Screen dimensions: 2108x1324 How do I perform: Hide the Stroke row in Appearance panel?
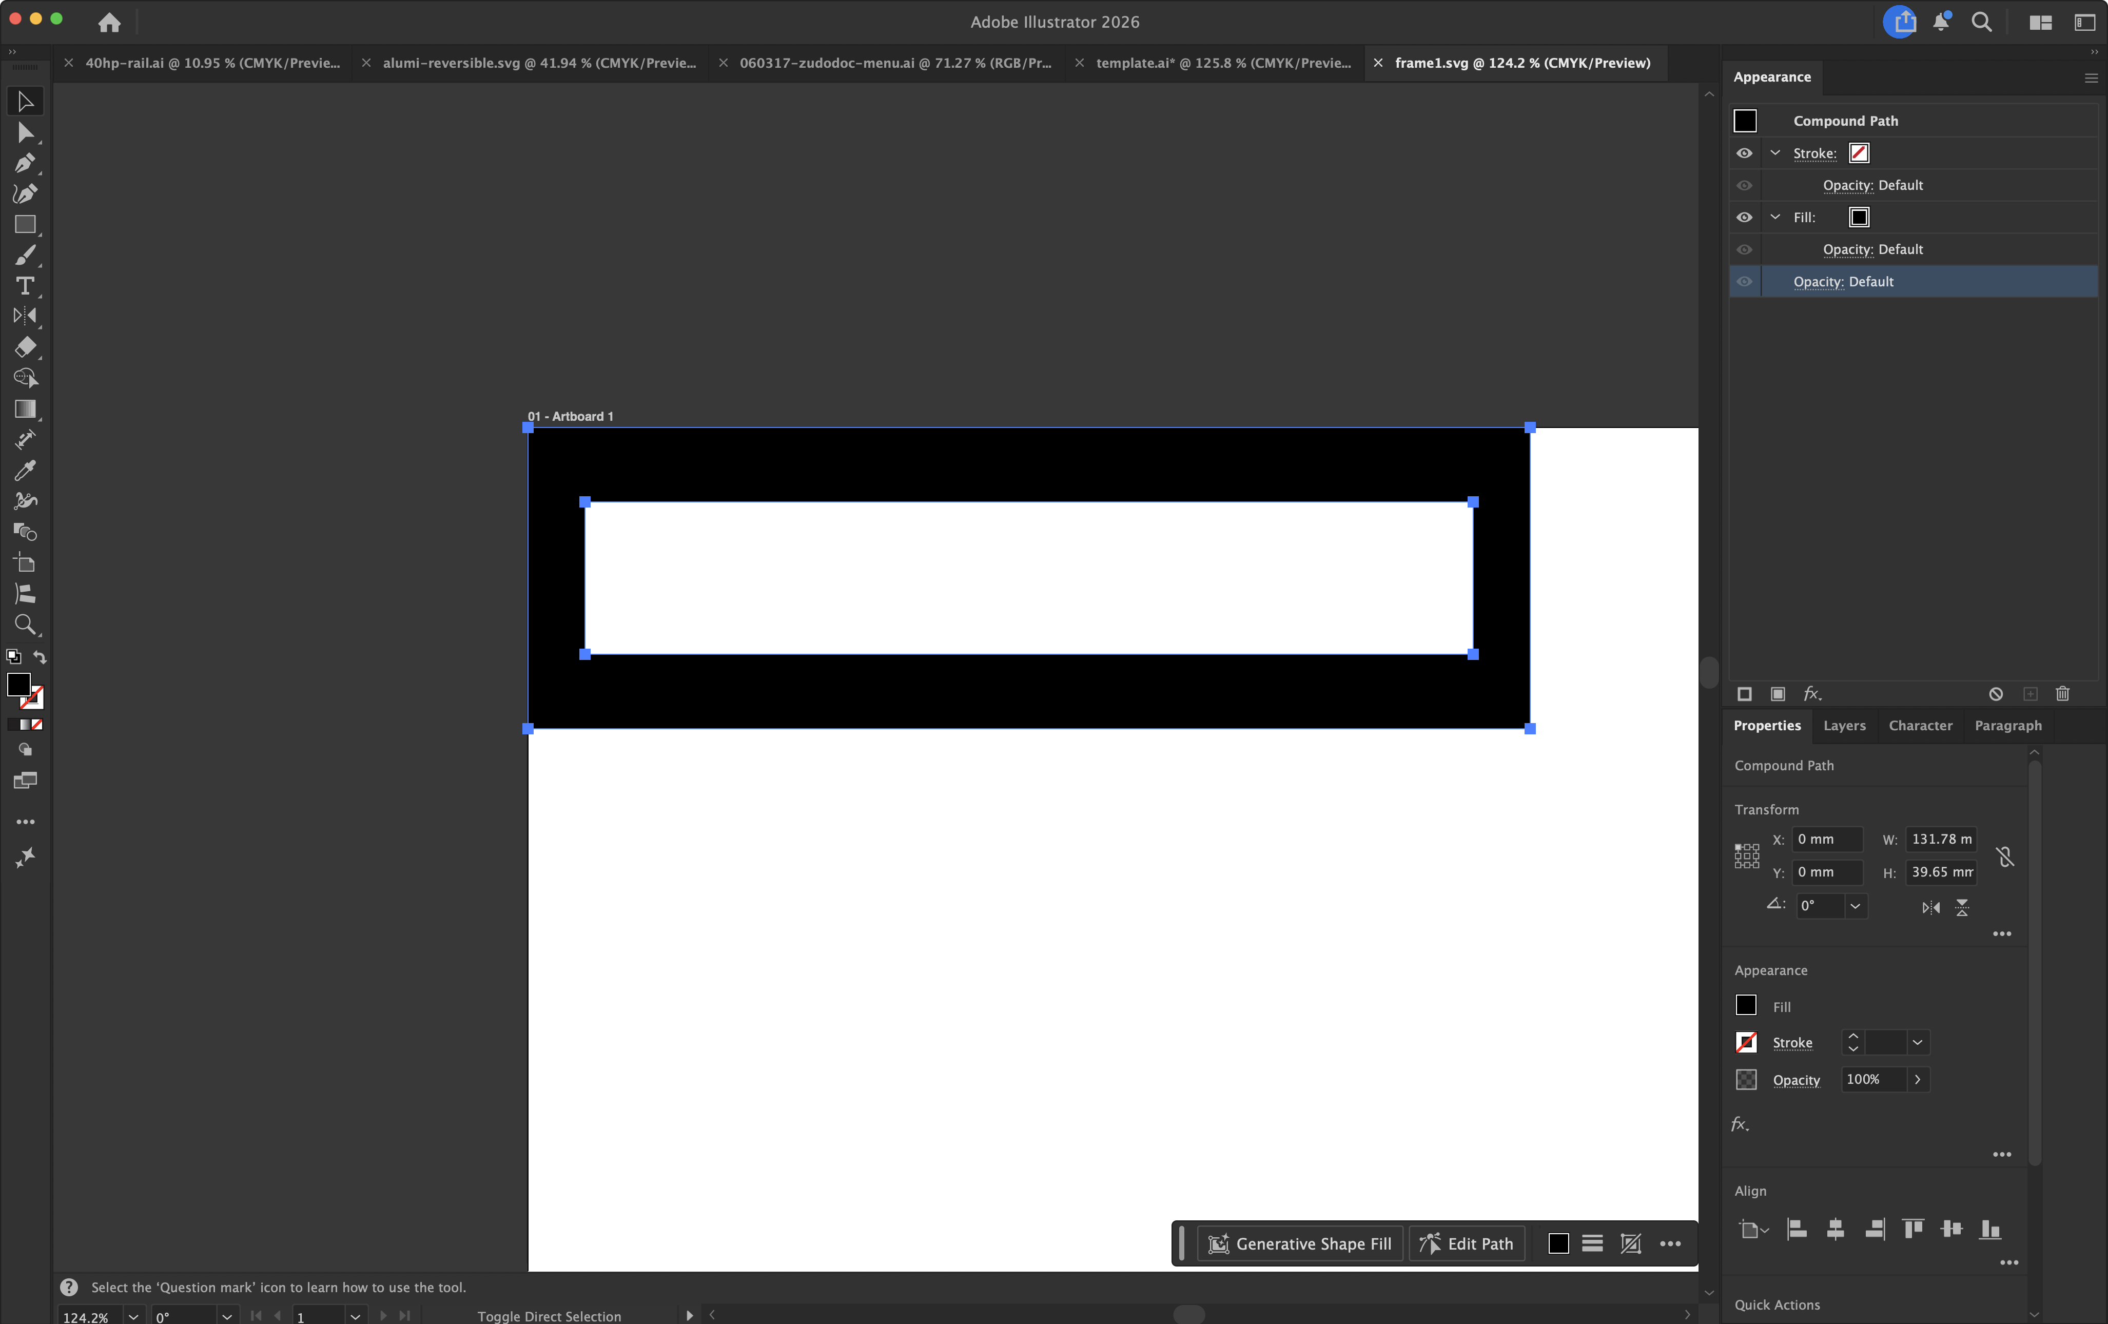pos(1744,153)
